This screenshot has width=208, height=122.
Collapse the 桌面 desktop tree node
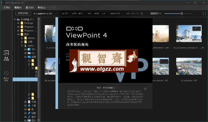[25, 57]
